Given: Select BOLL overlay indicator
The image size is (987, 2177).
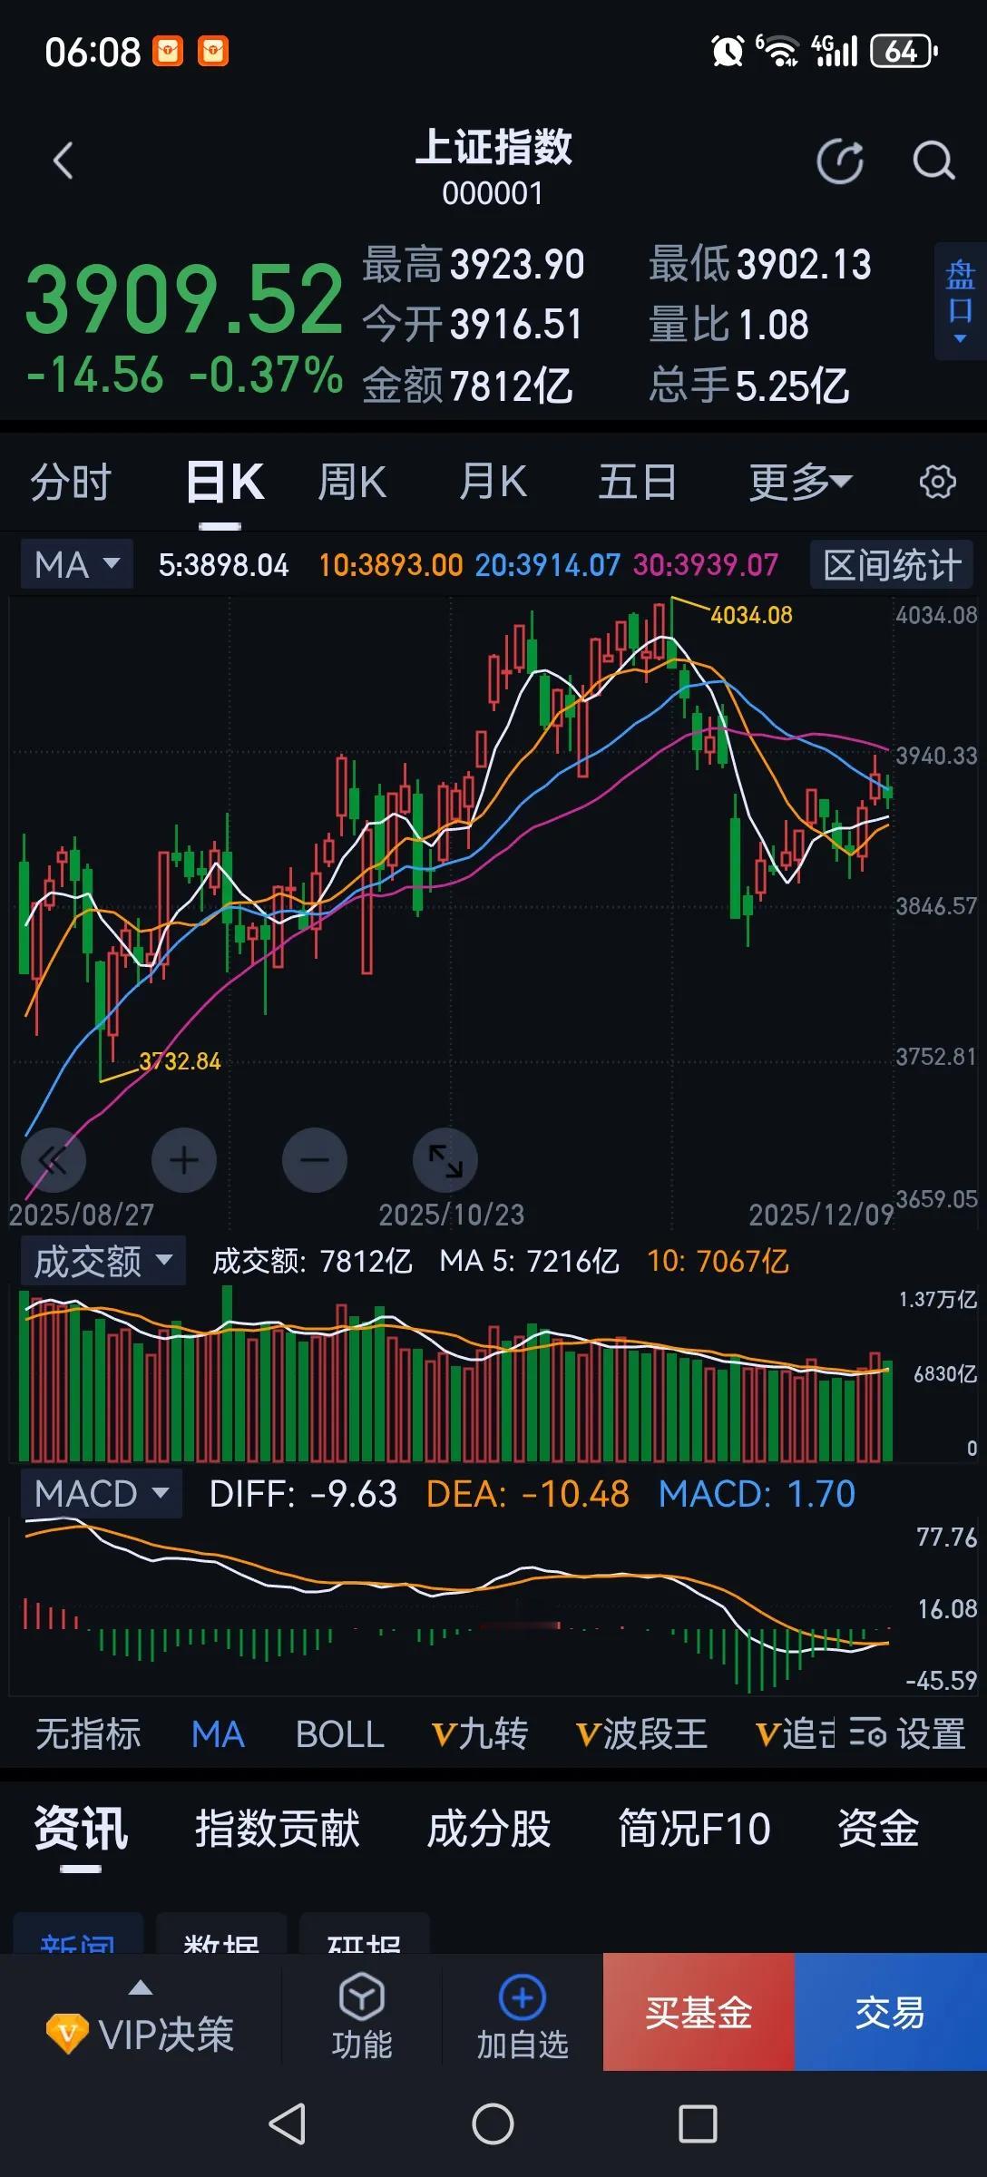Looking at the screenshot, I should tap(340, 1733).
